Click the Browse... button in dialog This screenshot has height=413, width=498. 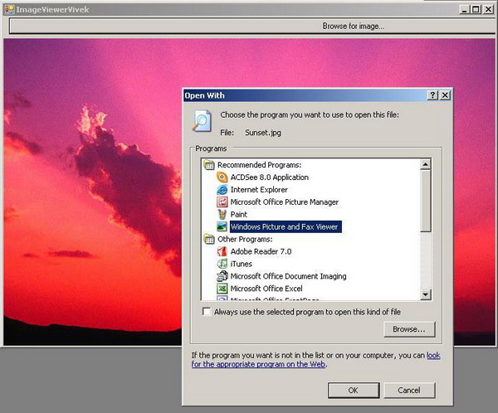(409, 329)
